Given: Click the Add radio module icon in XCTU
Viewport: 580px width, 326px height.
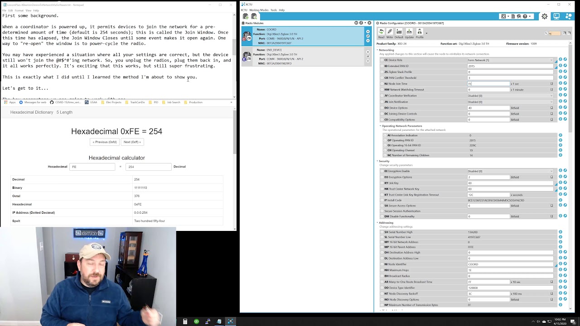Looking at the screenshot, I should click(246, 16).
